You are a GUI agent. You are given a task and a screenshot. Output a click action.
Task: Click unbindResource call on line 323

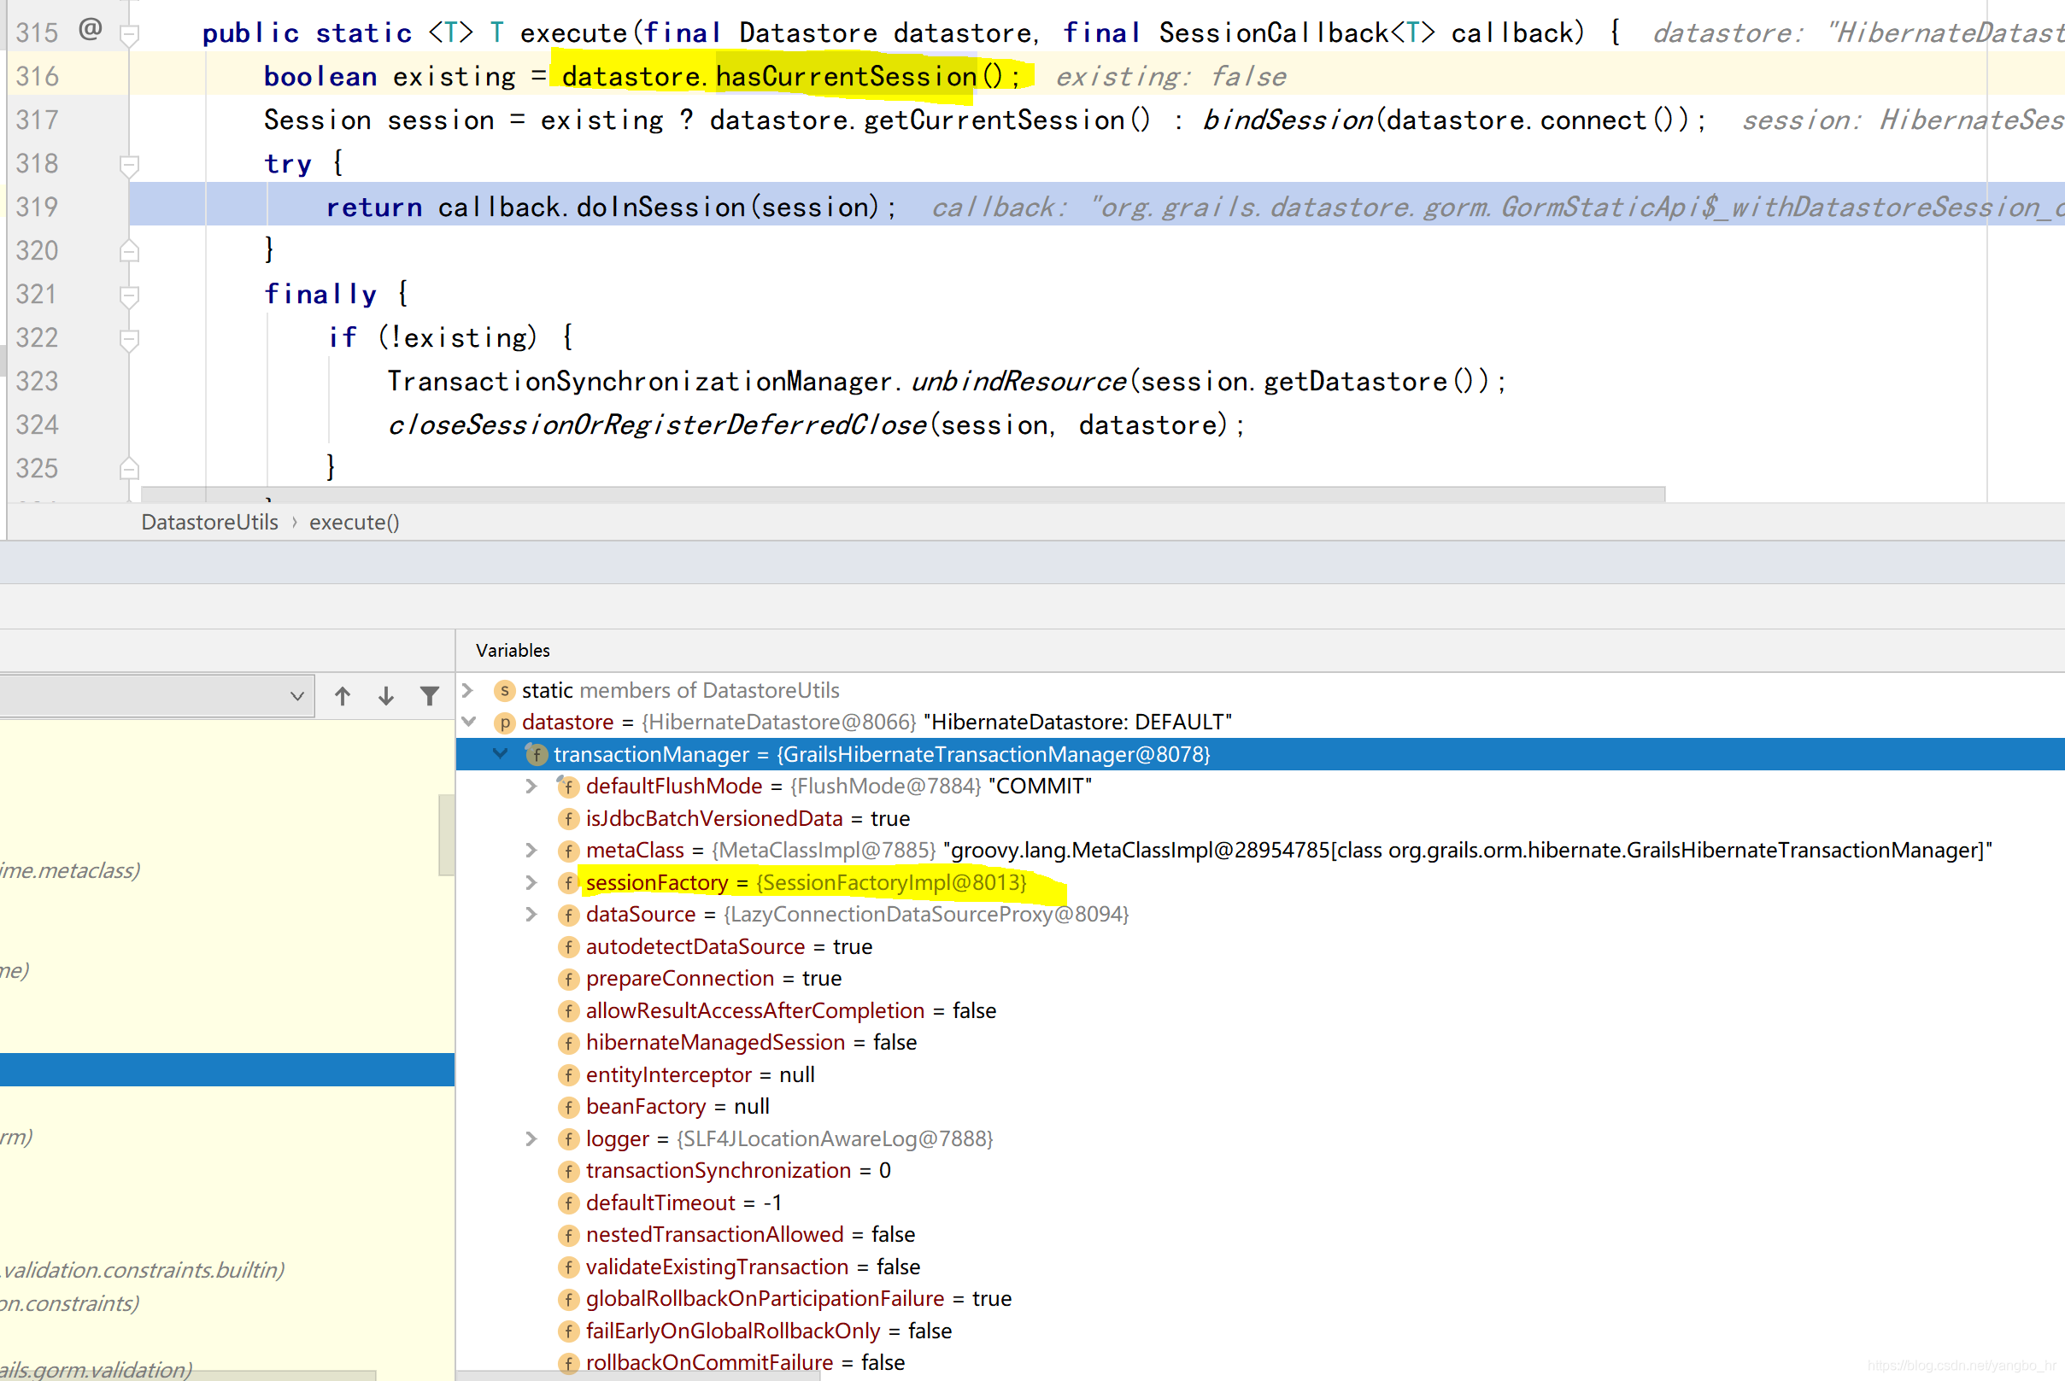(1018, 381)
